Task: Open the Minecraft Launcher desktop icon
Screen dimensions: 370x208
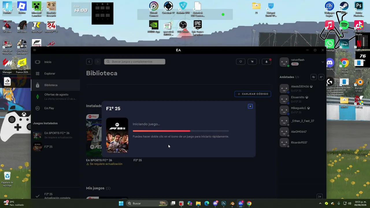Action: [37, 9]
